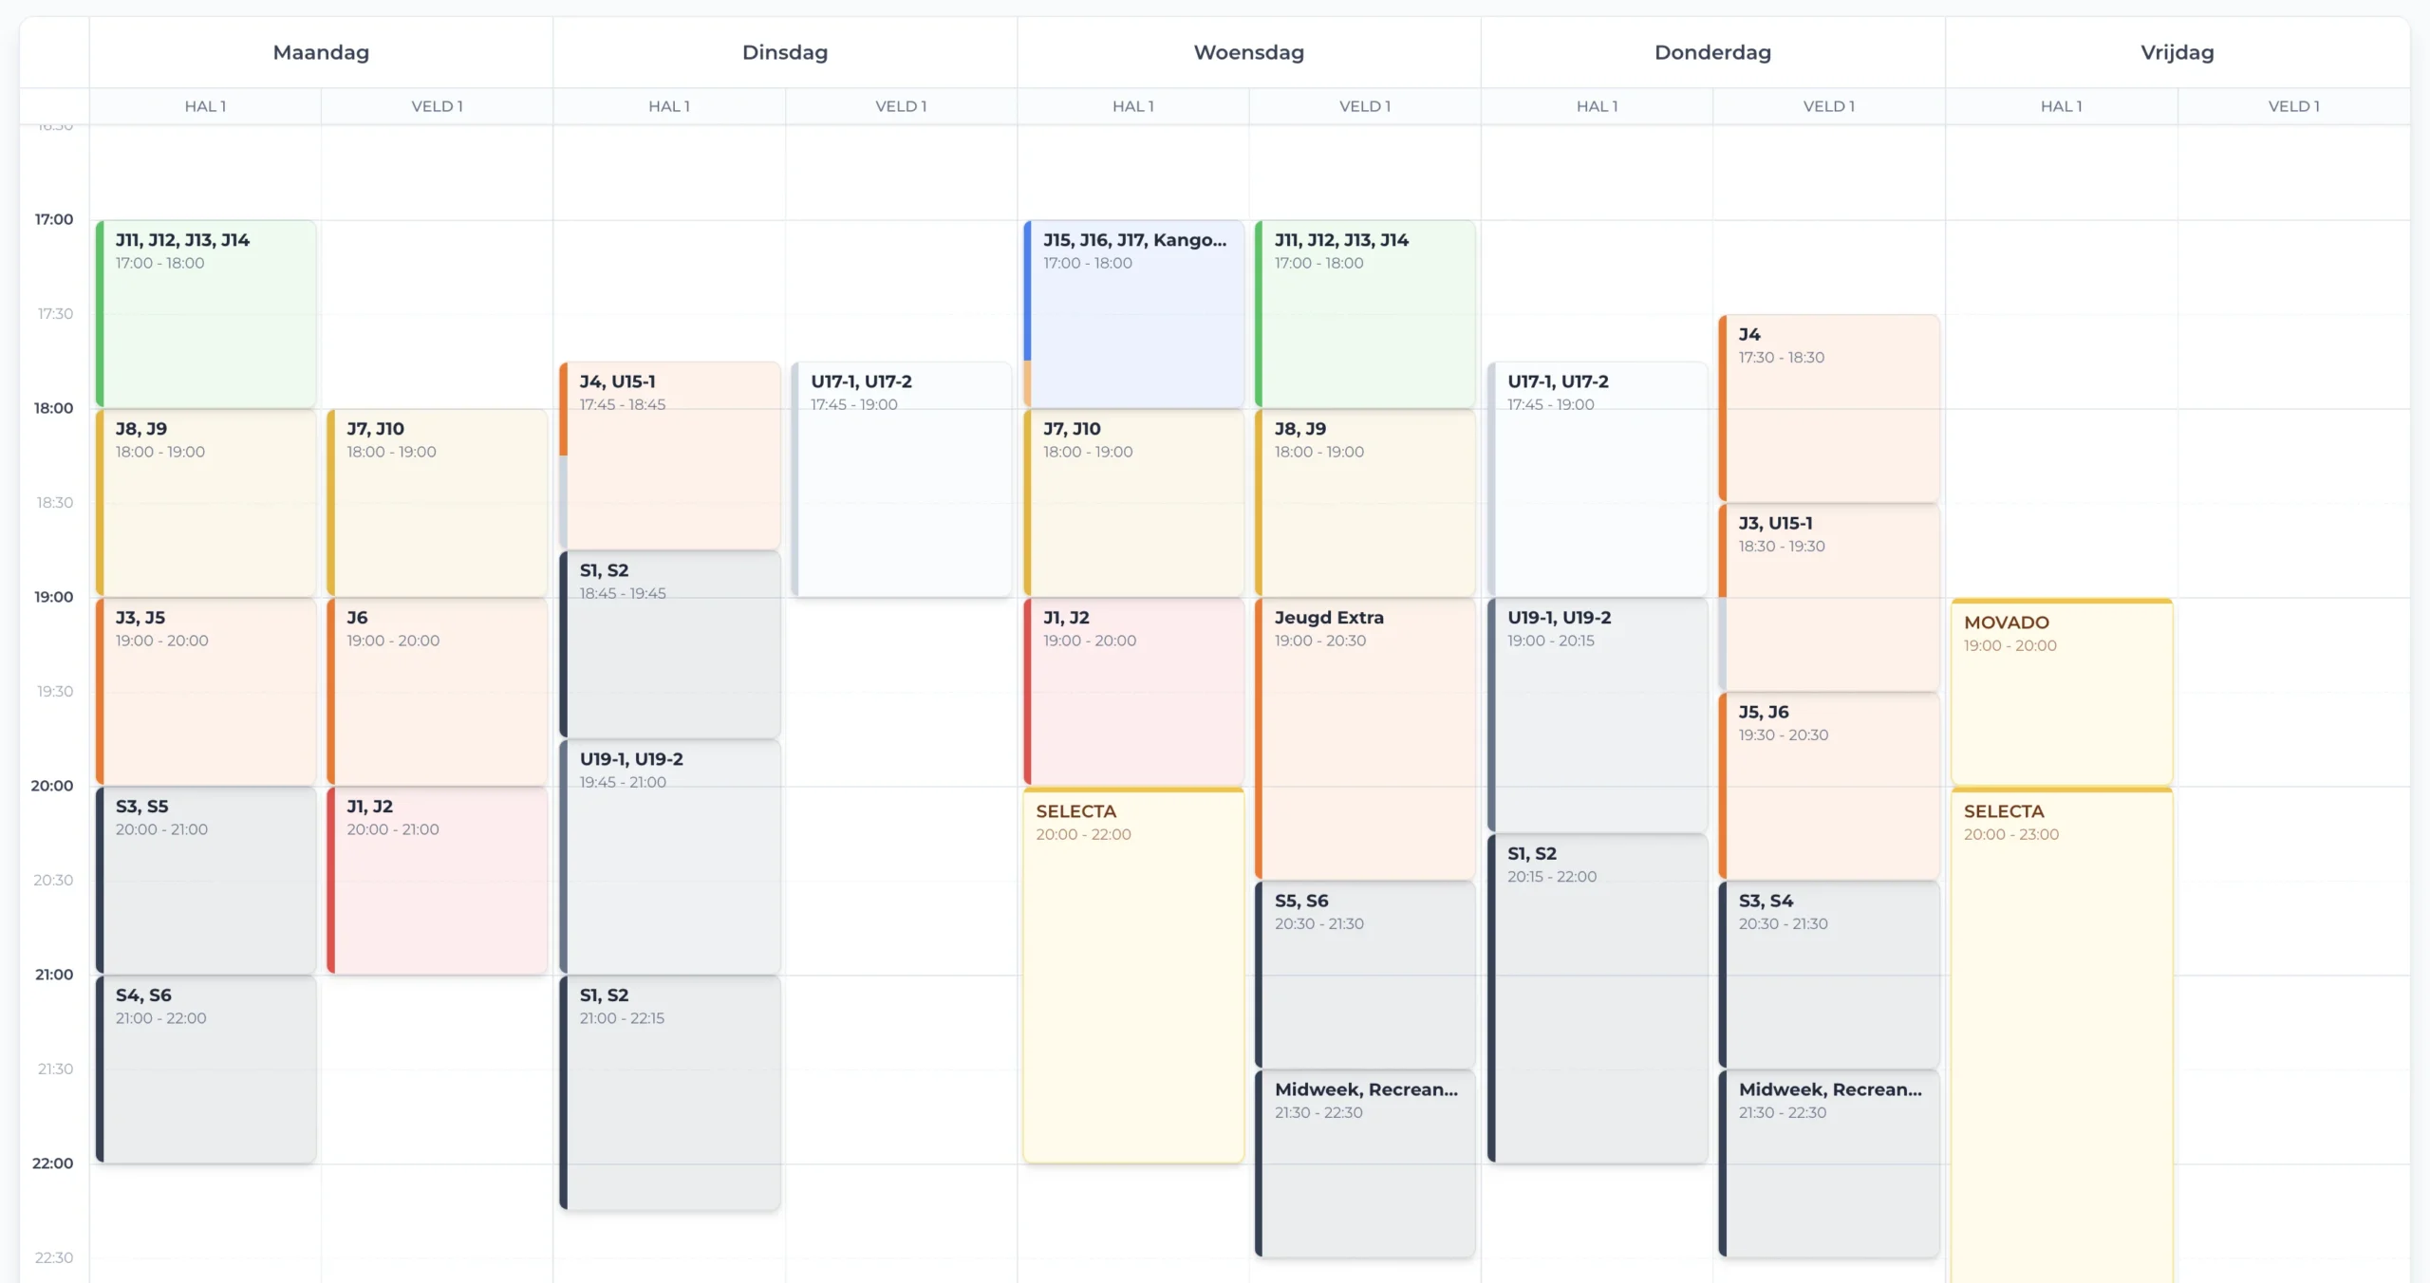
Task: Click the 19:00 time label
Action: (x=53, y=597)
